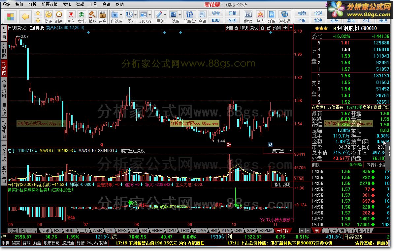Viewport: 394px width, 251px height.
Task: Click the 测速 clock icon
Action: (x=59, y=14)
